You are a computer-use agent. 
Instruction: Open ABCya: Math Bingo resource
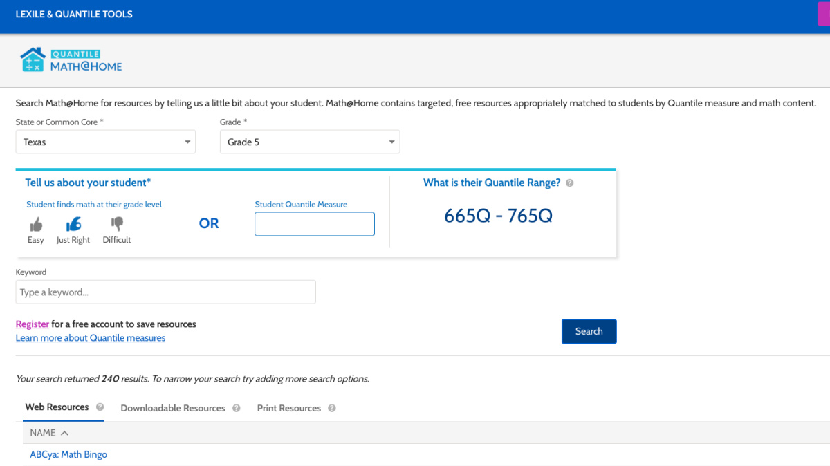[68, 454]
